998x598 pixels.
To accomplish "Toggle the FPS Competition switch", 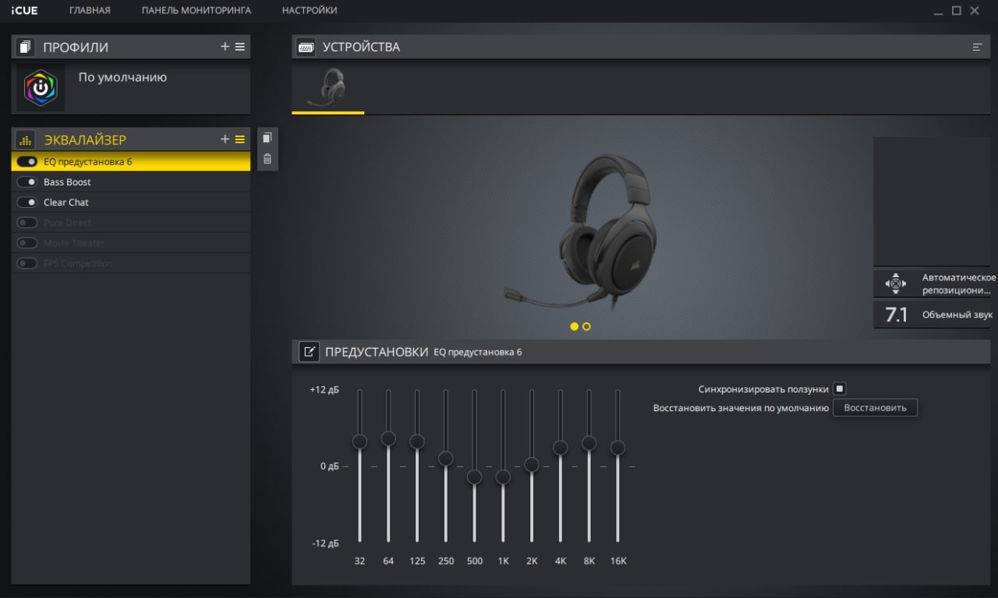I will click(x=27, y=263).
